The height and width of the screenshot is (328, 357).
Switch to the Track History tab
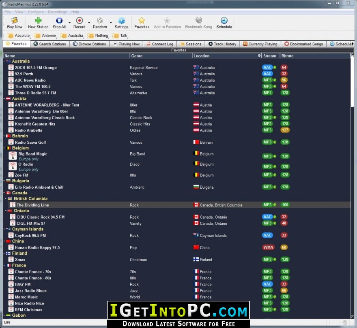[222, 44]
